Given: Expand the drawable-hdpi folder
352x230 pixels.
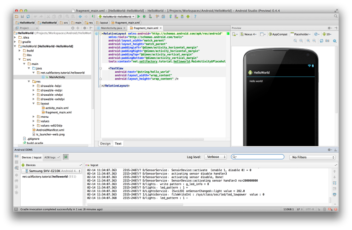Looking at the screenshot, I should (x=34, y=86).
